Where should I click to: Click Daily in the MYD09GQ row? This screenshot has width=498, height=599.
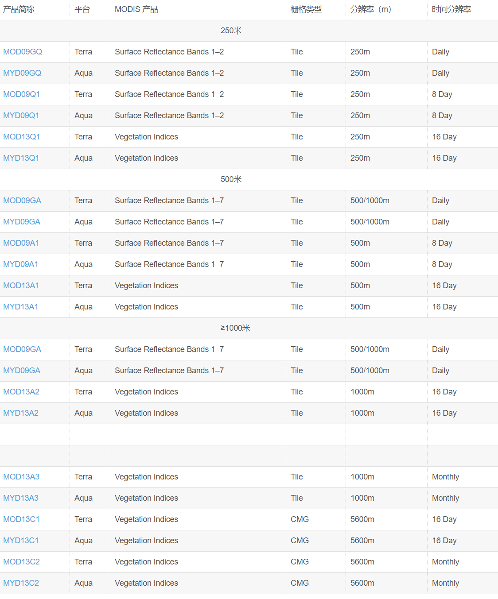[x=441, y=73]
